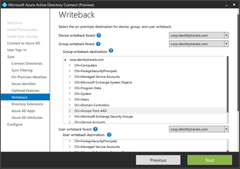This screenshot has width=240, height=169.
Task: Expand OU=Groups from AAD node
Action: point(70,111)
